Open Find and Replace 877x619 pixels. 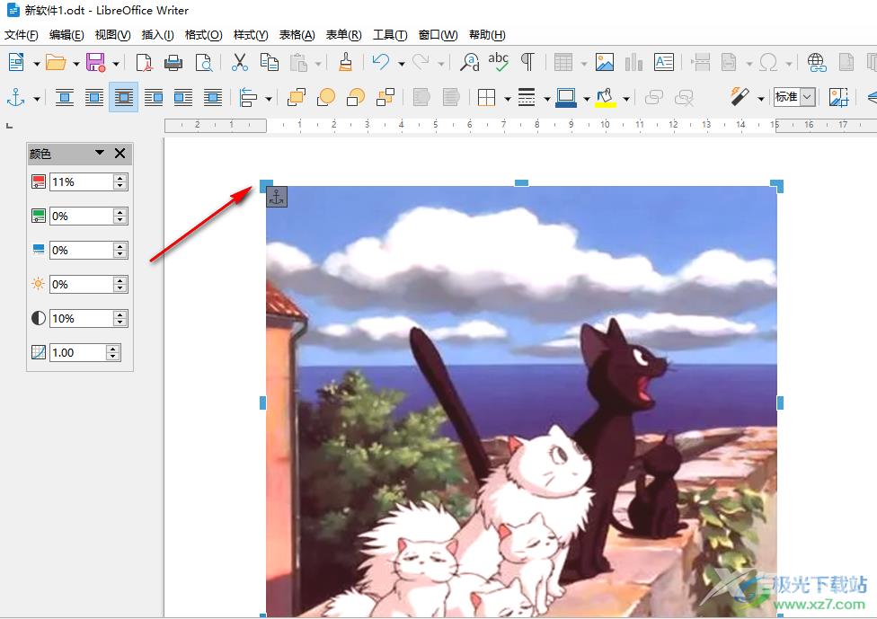pos(469,62)
